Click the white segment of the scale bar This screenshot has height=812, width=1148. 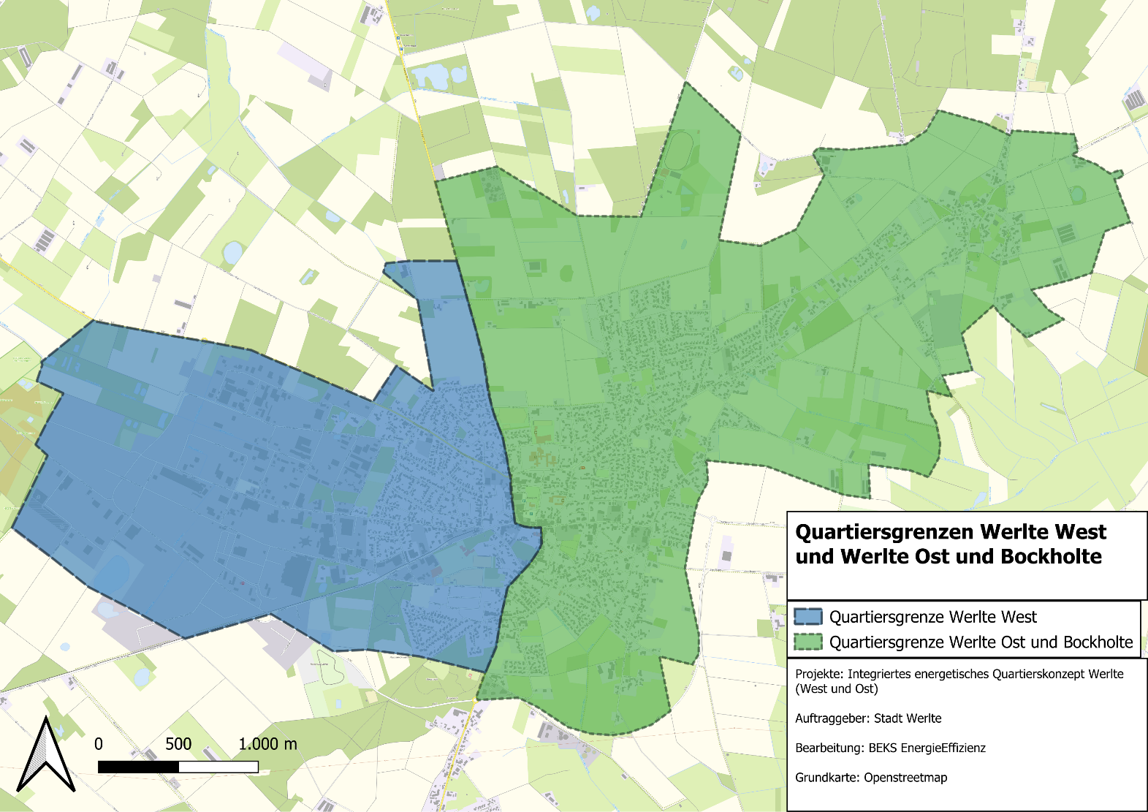pyautogui.click(x=218, y=767)
